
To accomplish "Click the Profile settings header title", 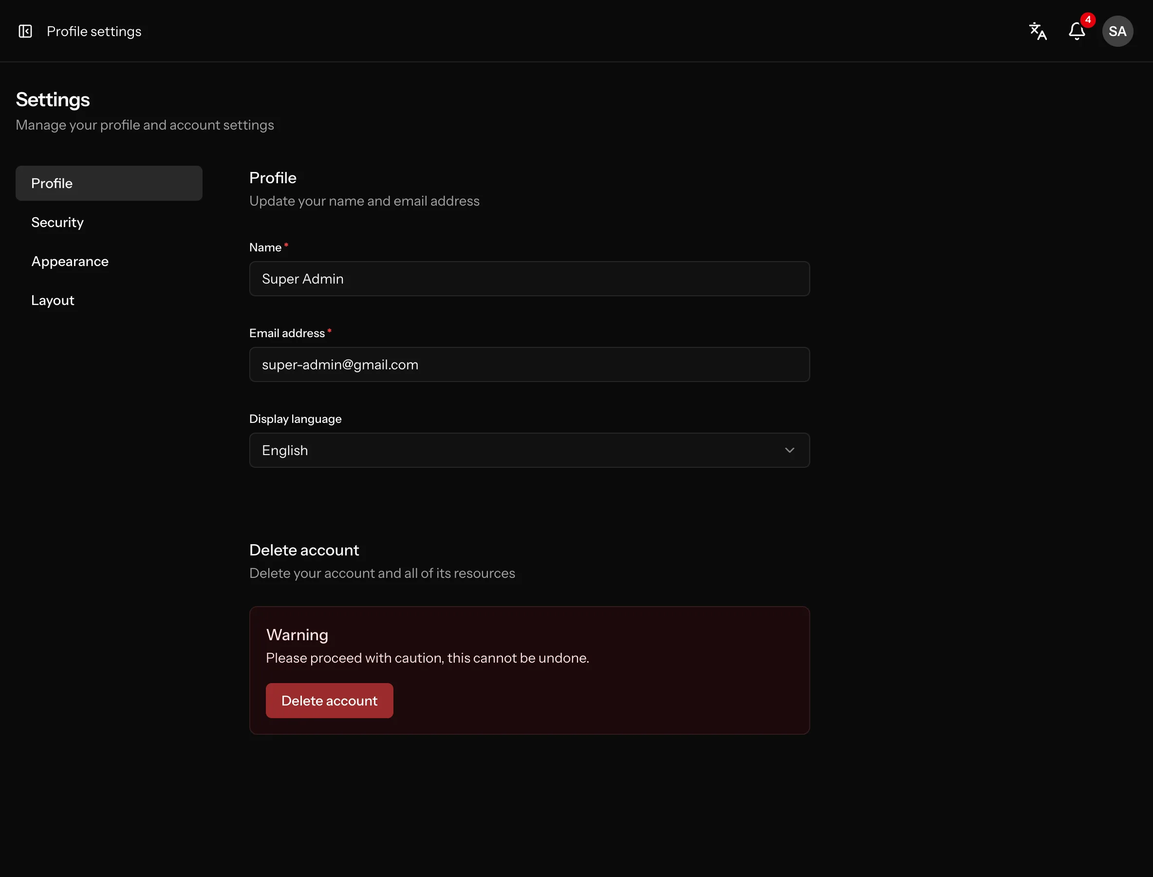I will 94,31.
